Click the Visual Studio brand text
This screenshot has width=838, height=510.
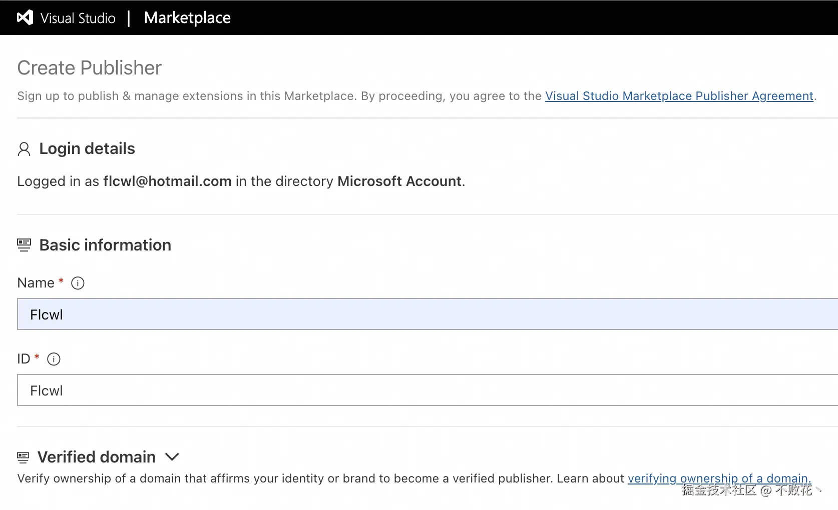point(78,18)
